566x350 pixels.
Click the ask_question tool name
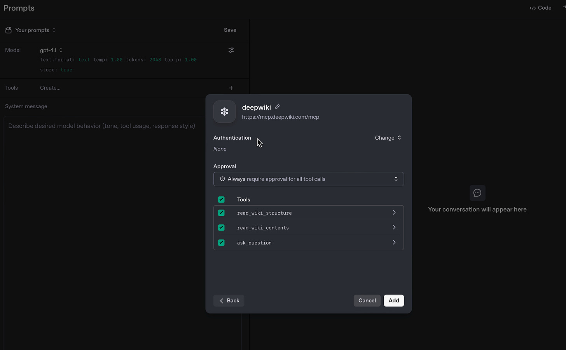[x=254, y=243]
